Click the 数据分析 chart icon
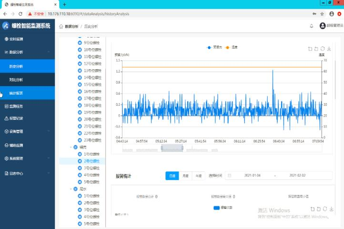This screenshot has width=344, height=229. [6, 52]
